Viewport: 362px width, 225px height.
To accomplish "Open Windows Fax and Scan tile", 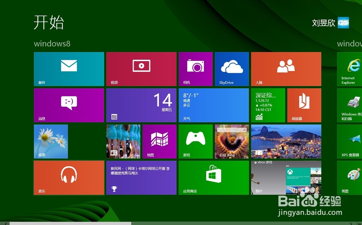I will pos(350,105).
